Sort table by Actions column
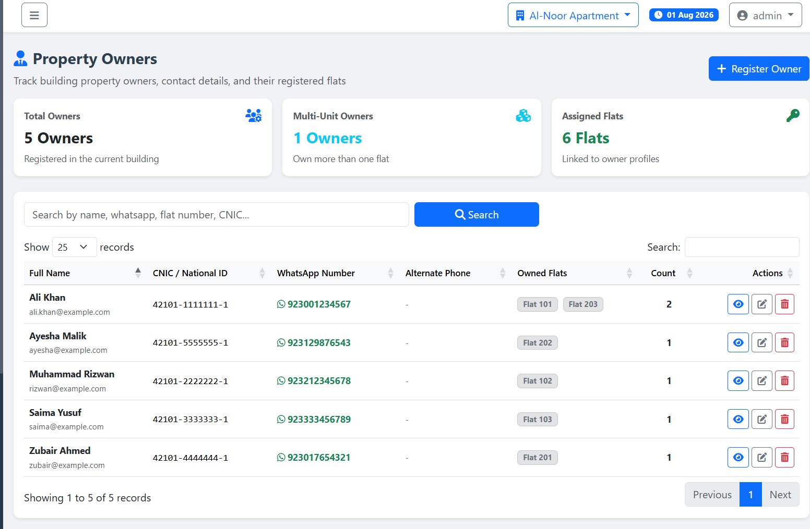Viewport: 810px width, 529px height. [x=749, y=273]
